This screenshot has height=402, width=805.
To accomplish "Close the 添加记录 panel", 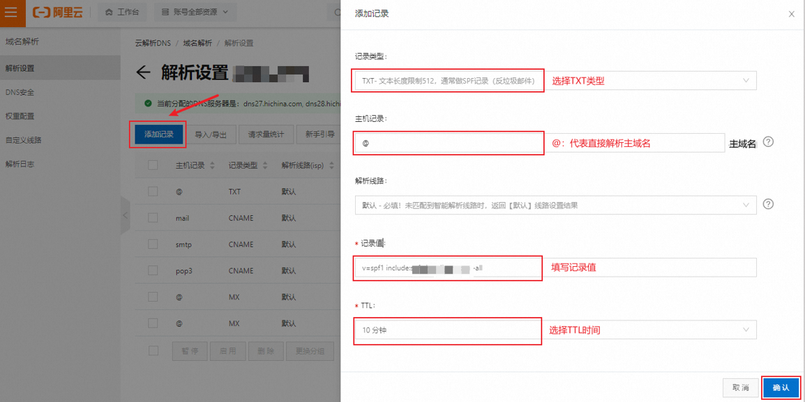I will (x=791, y=15).
